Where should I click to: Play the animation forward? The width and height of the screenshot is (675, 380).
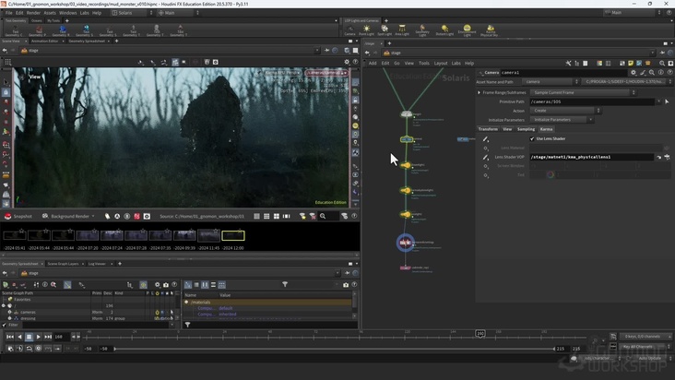(39, 337)
